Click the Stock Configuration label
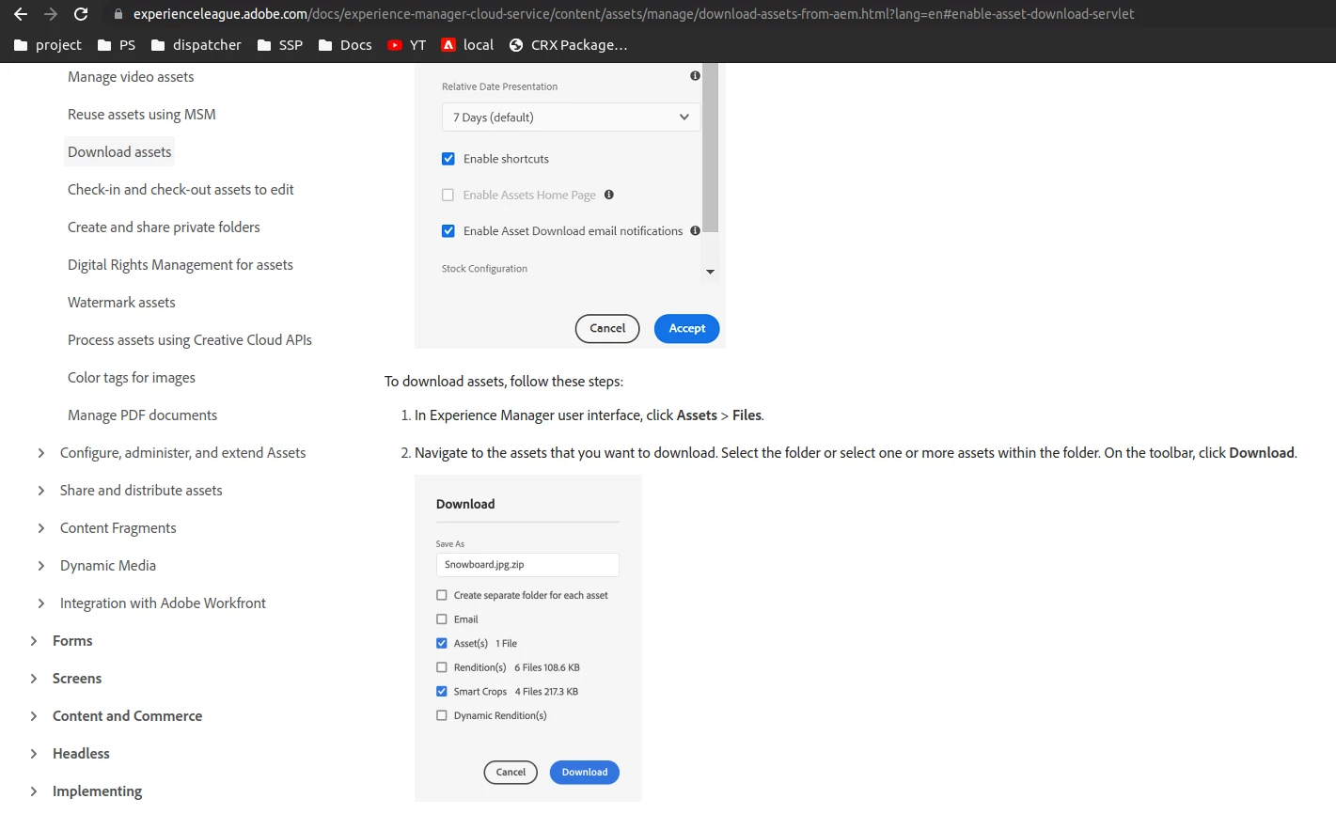The image size is (1336, 814). point(484,269)
